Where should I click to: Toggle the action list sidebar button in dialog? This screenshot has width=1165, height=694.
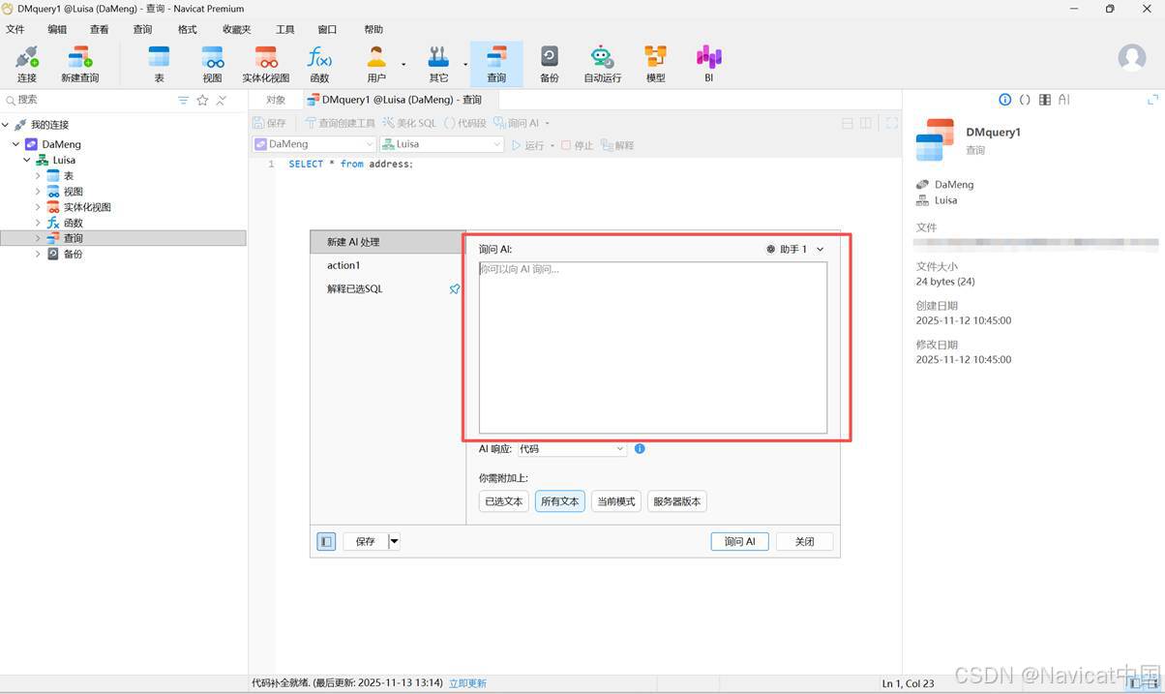pos(326,542)
